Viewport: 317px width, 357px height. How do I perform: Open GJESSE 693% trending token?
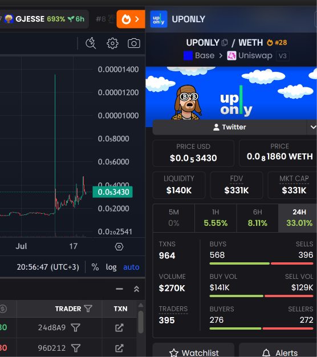click(x=44, y=19)
